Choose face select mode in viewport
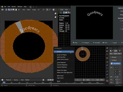Screen dimensions: 123x92 pos(68,13)
